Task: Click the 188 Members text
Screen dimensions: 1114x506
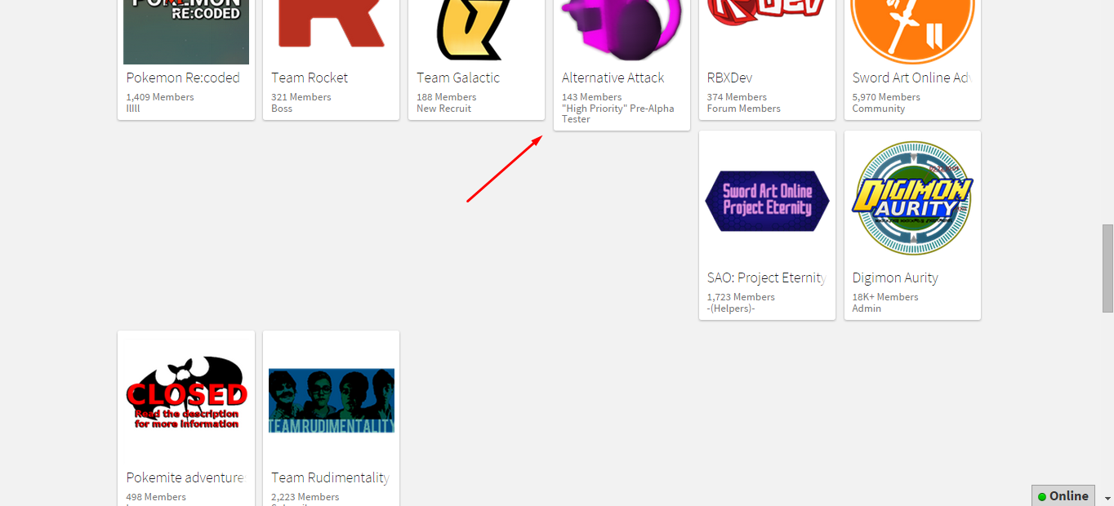Action: coord(447,97)
